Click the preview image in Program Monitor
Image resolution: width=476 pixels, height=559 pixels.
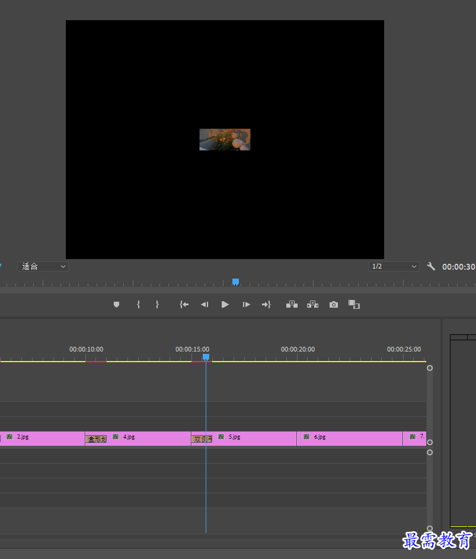[225, 139]
